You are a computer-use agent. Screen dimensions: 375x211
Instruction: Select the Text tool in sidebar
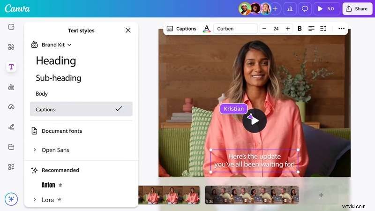[11, 67]
